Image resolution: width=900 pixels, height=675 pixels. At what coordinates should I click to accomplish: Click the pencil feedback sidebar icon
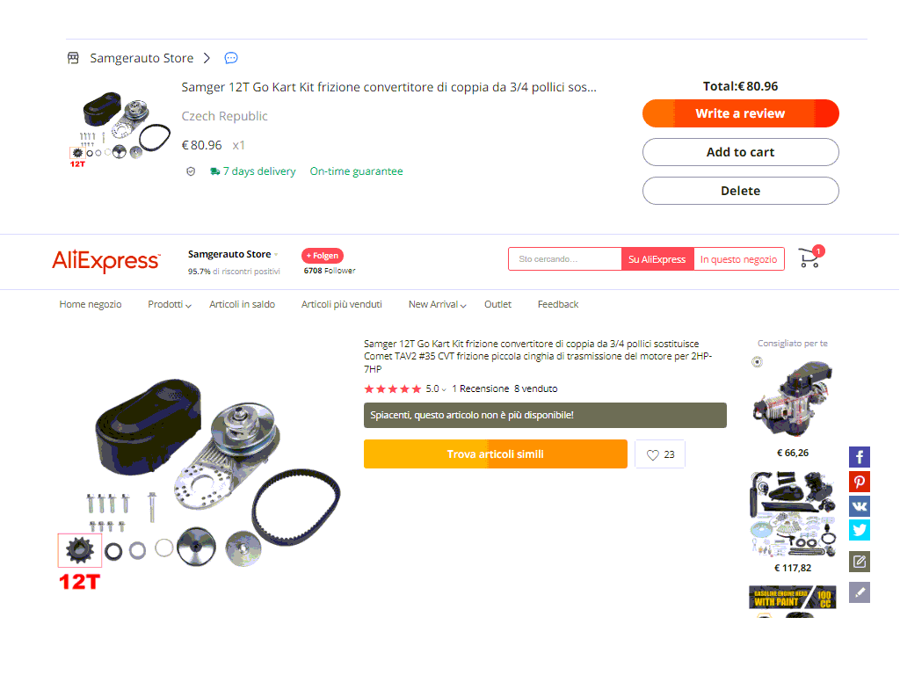[860, 592]
